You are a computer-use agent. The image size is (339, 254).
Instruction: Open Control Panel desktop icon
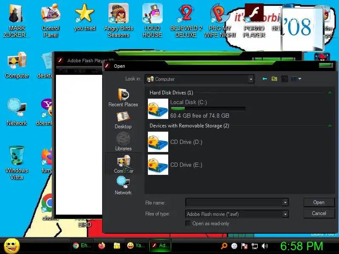coord(50,20)
